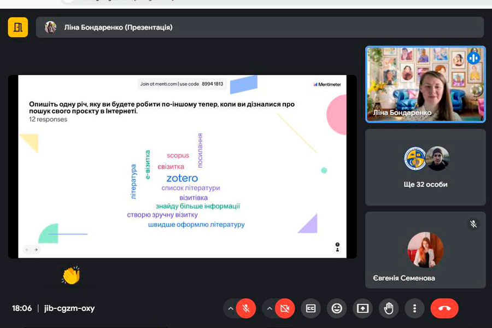Open the 'Ще 32 особи' participants tile

(x=425, y=168)
